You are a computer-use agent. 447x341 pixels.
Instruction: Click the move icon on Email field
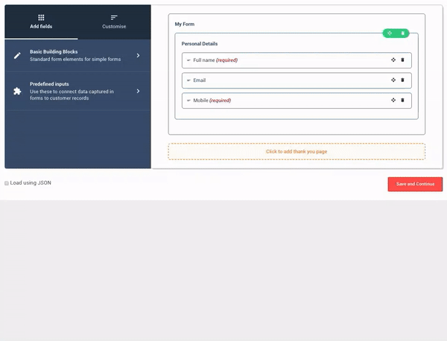pyautogui.click(x=393, y=80)
